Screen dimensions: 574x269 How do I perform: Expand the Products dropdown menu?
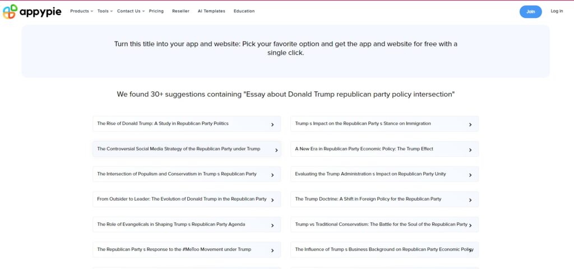click(x=81, y=11)
